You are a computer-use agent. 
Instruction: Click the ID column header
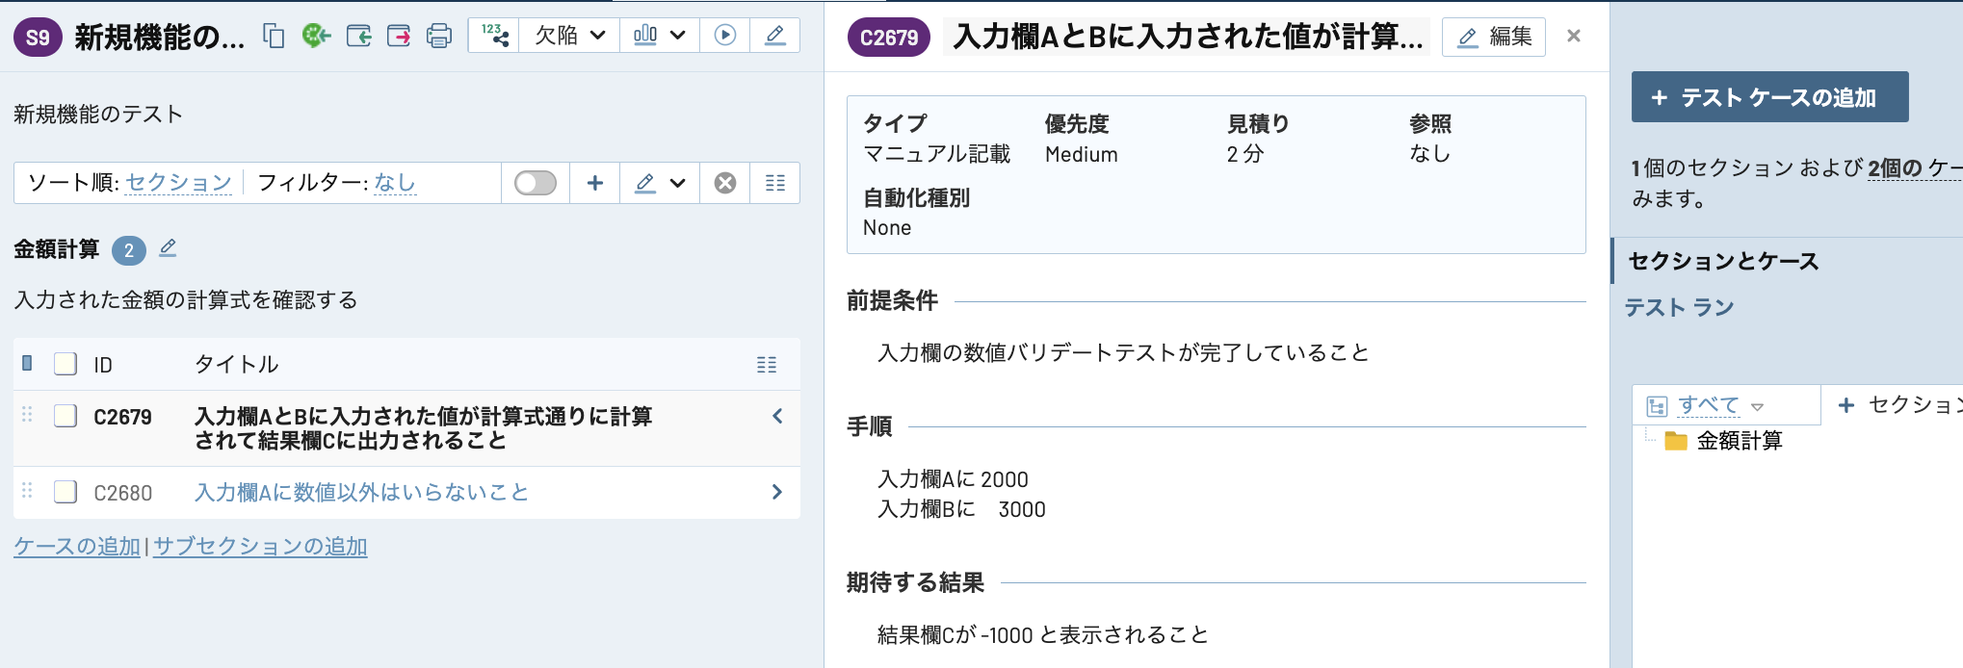[x=103, y=365]
